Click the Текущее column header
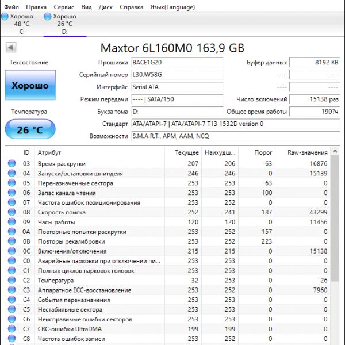The image size is (345, 345). [x=183, y=152]
